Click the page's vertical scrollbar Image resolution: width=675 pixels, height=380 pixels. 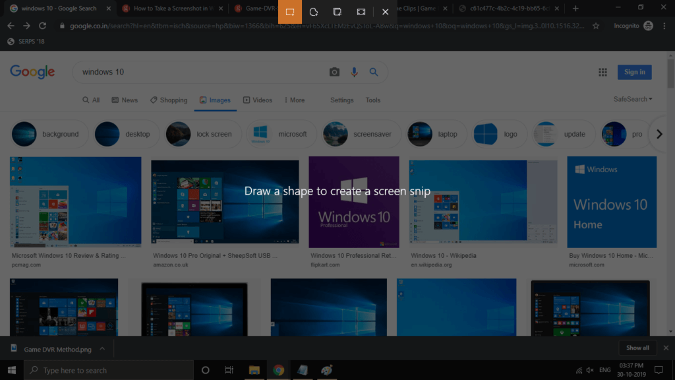point(670,74)
